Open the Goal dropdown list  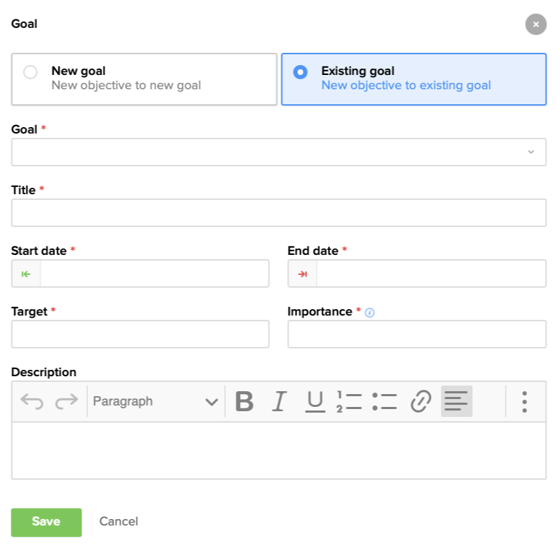pos(279,152)
